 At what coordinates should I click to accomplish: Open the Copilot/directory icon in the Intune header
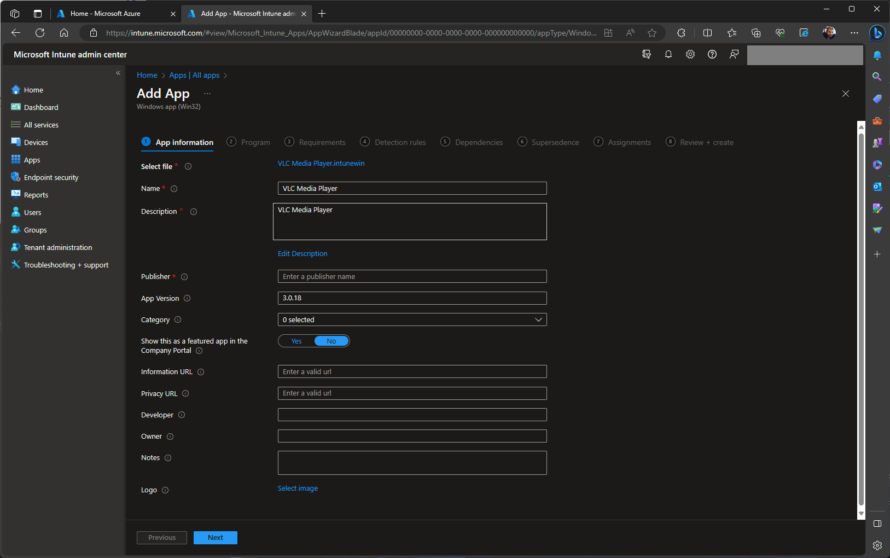click(647, 54)
